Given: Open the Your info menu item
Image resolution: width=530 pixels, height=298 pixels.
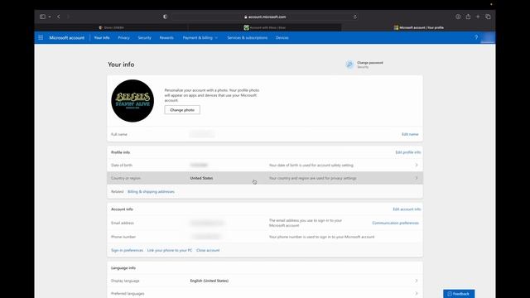Looking at the screenshot, I should point(102,37).
